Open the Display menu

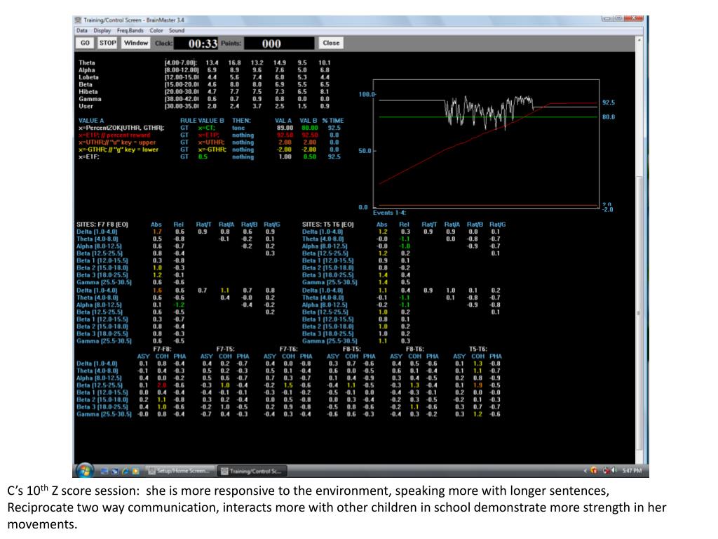pyautogui.click(x=102, y=31)
